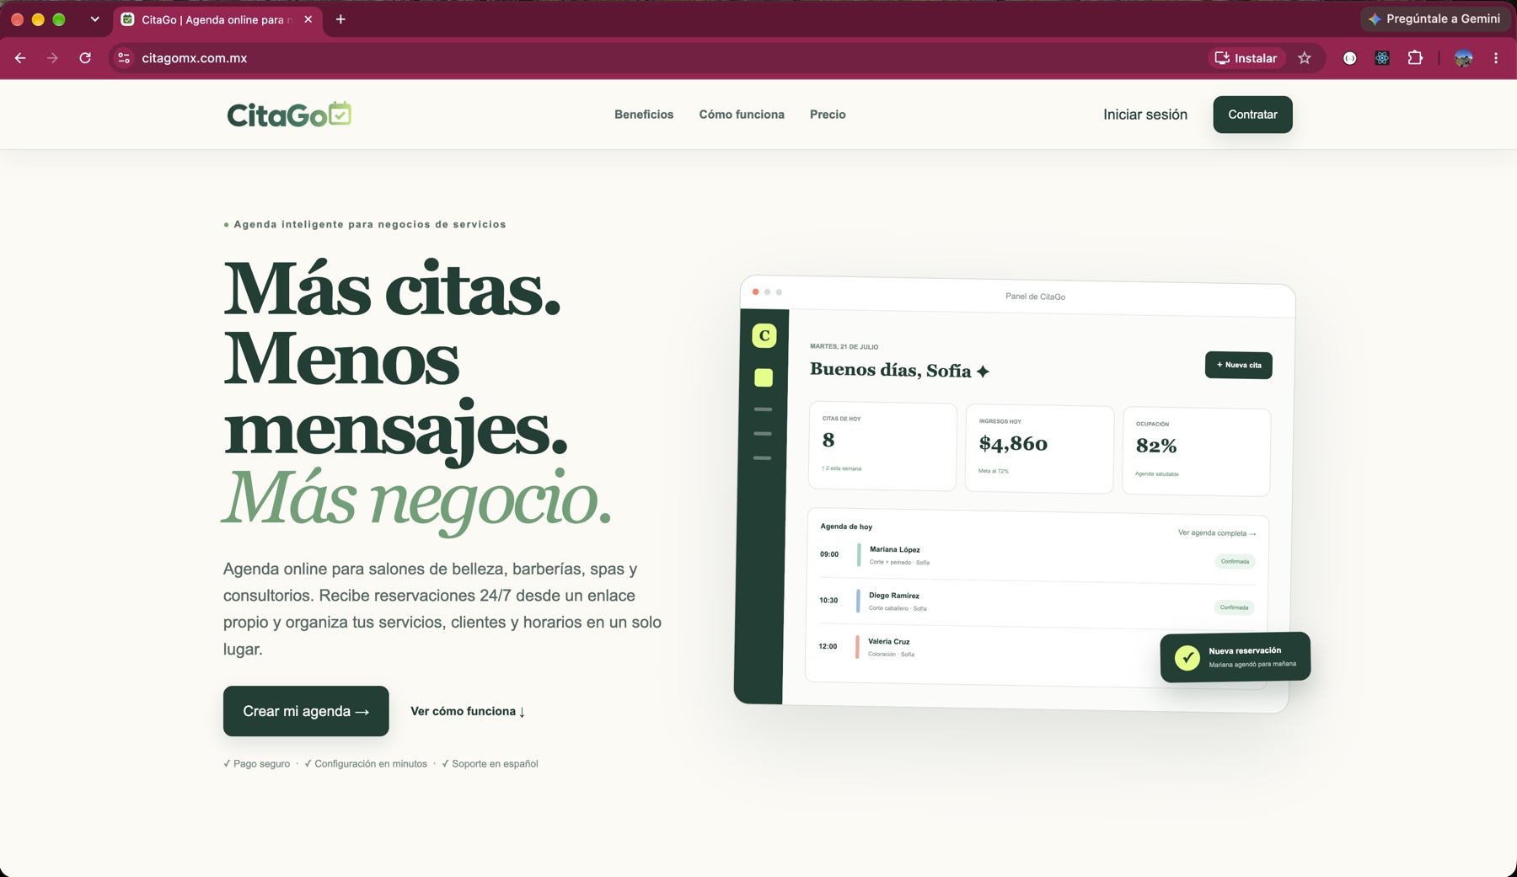Open the Chrome three-dot menu
The width and height of the screenshot is (1517, 877).
click(1496, 58)
